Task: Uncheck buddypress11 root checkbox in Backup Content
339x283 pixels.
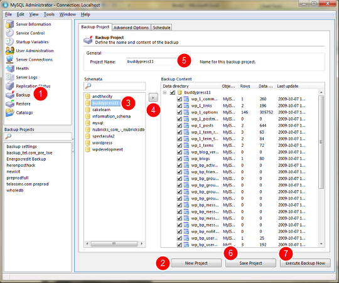Action: 172,93
